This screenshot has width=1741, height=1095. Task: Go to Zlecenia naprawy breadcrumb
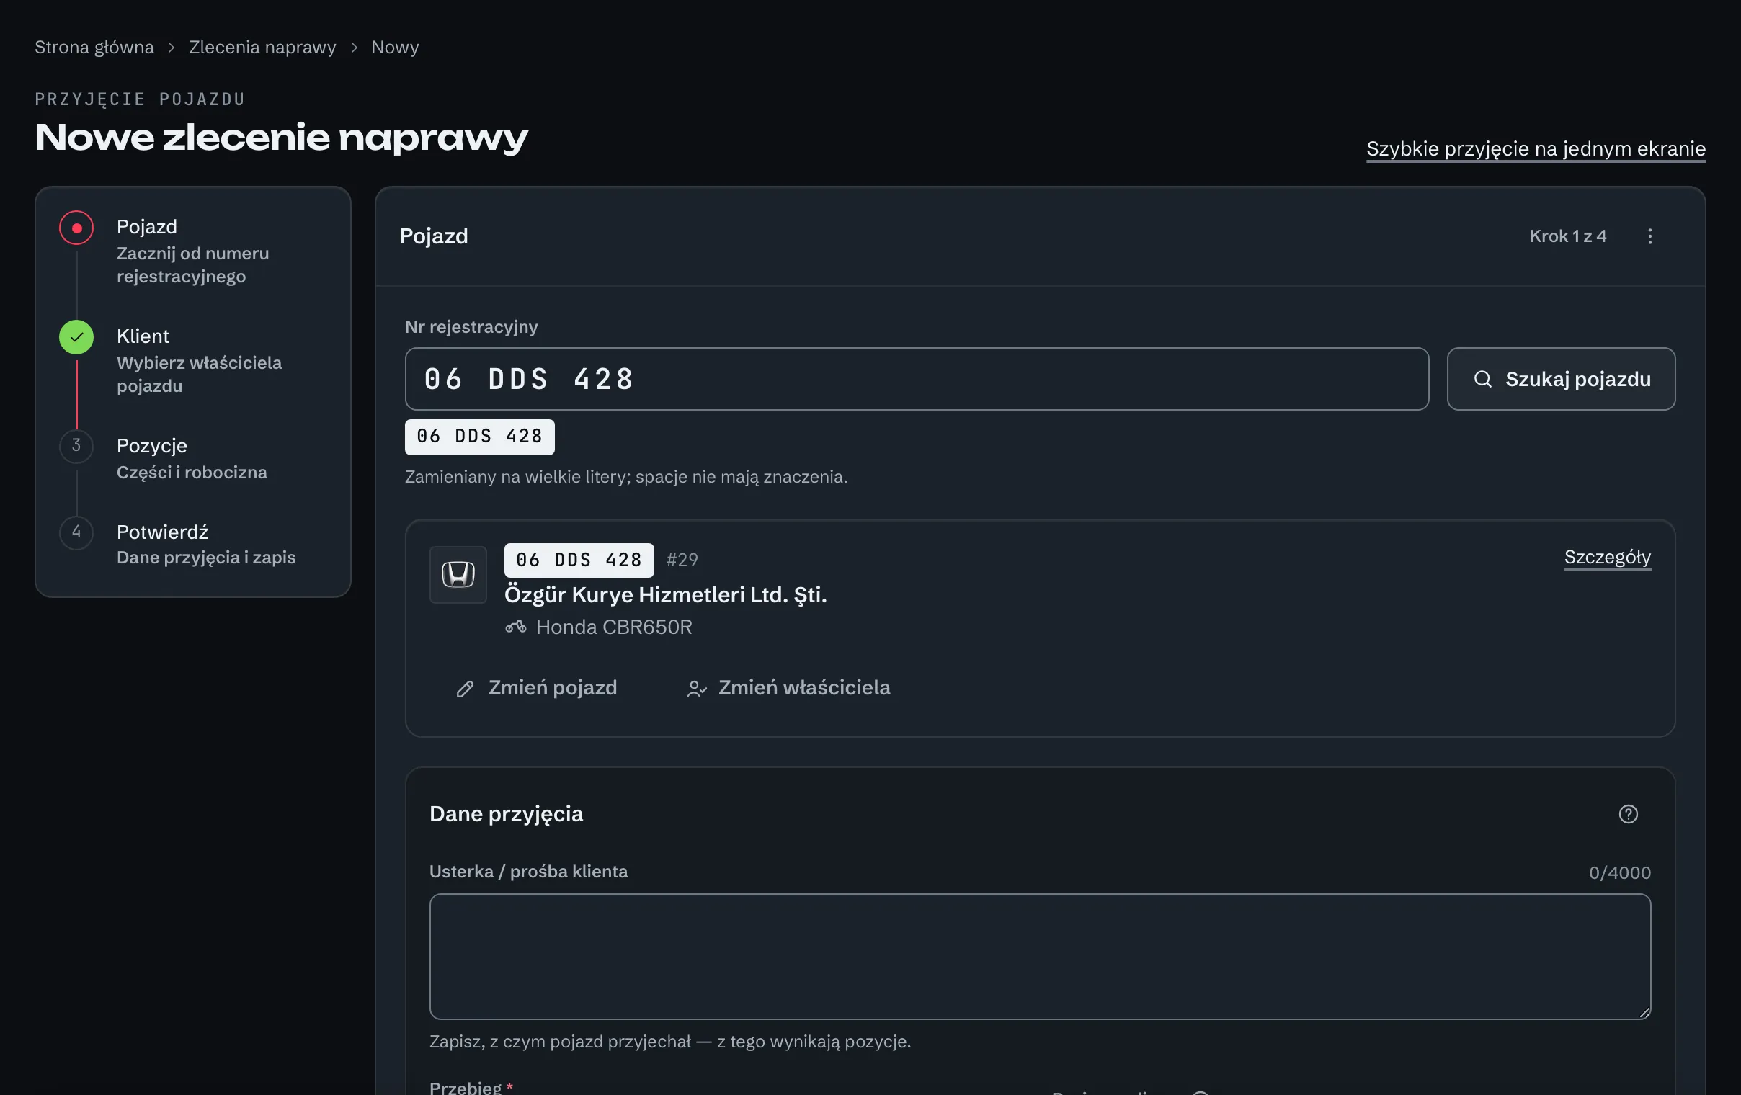262,48
